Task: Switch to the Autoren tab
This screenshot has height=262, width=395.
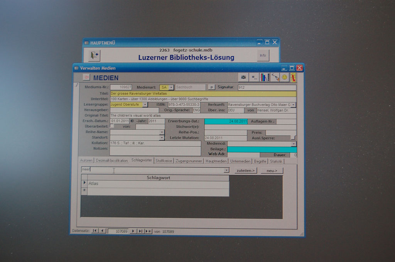Action: [x=86, y=161]
